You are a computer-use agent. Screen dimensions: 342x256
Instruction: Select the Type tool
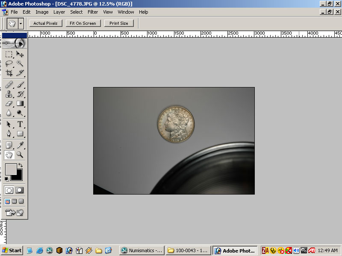20,124
